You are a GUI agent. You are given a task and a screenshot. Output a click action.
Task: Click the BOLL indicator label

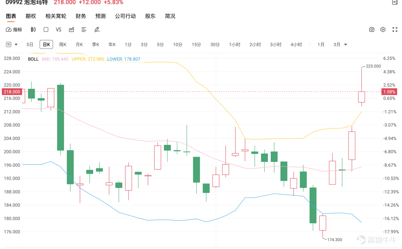(x=33, y=59)
